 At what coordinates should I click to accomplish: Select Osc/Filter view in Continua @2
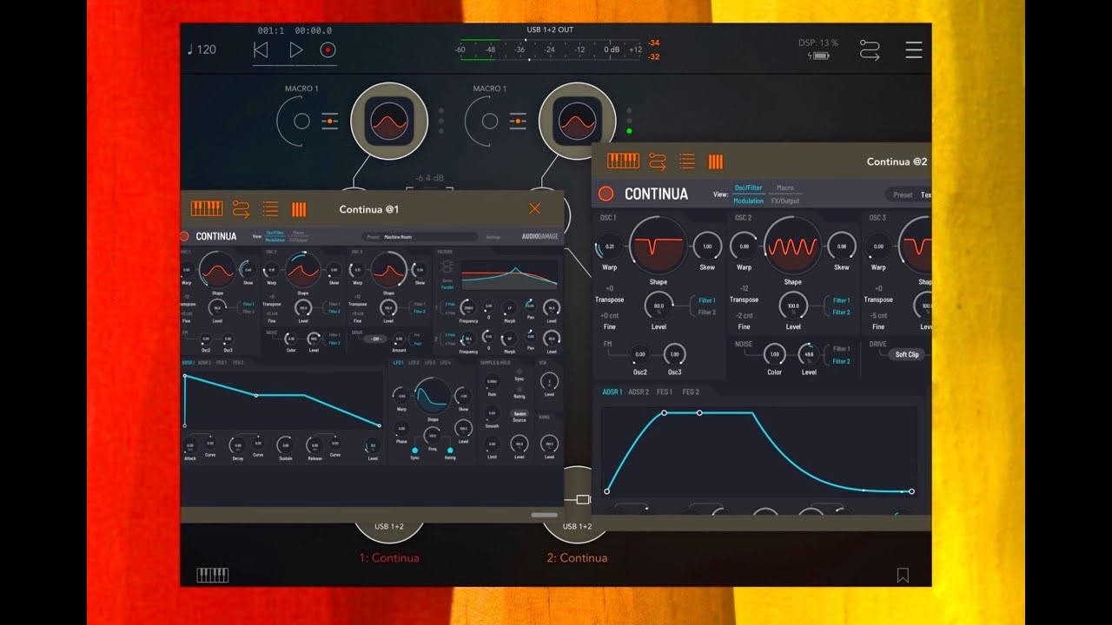tap(748, 187)
